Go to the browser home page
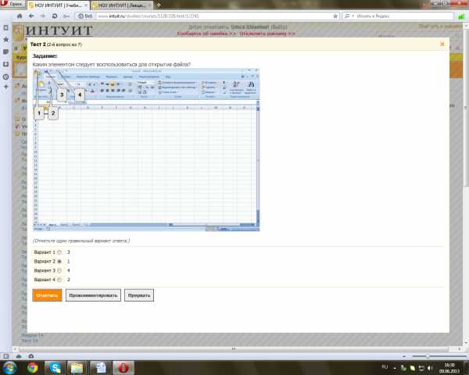The image size is (469, 375). point(20,16)
